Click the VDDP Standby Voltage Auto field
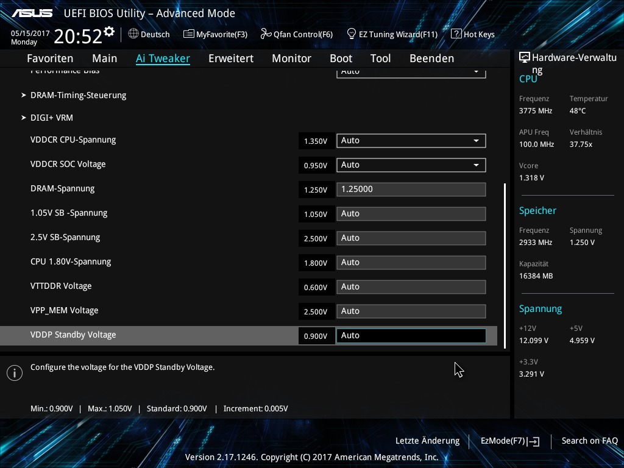Viewport: 624px width, 468px height. (x=411, y=336)
